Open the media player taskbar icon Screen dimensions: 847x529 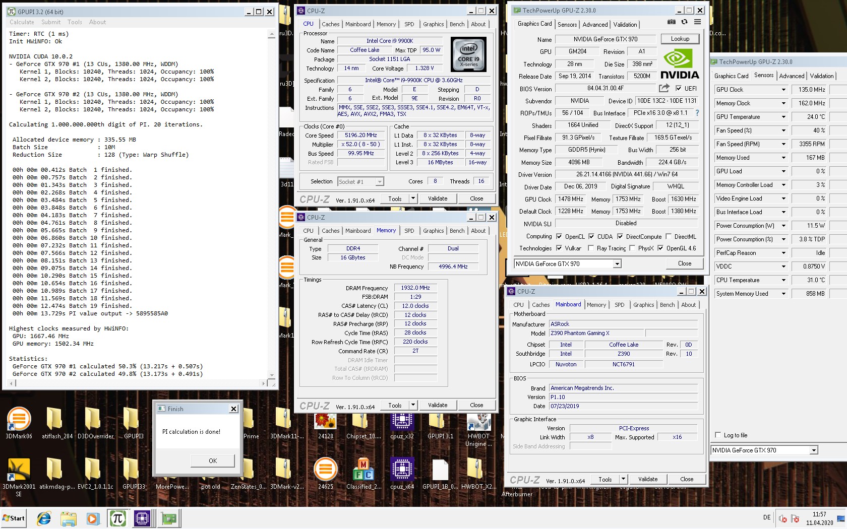tap(92, 518)
